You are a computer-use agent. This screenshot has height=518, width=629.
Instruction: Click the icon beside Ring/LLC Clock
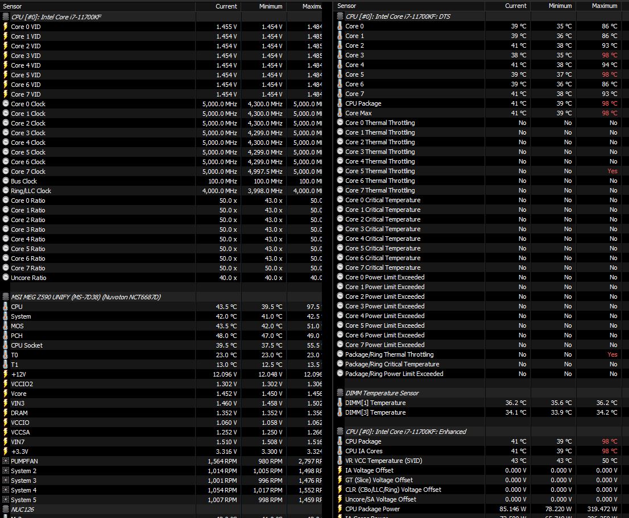6,190
